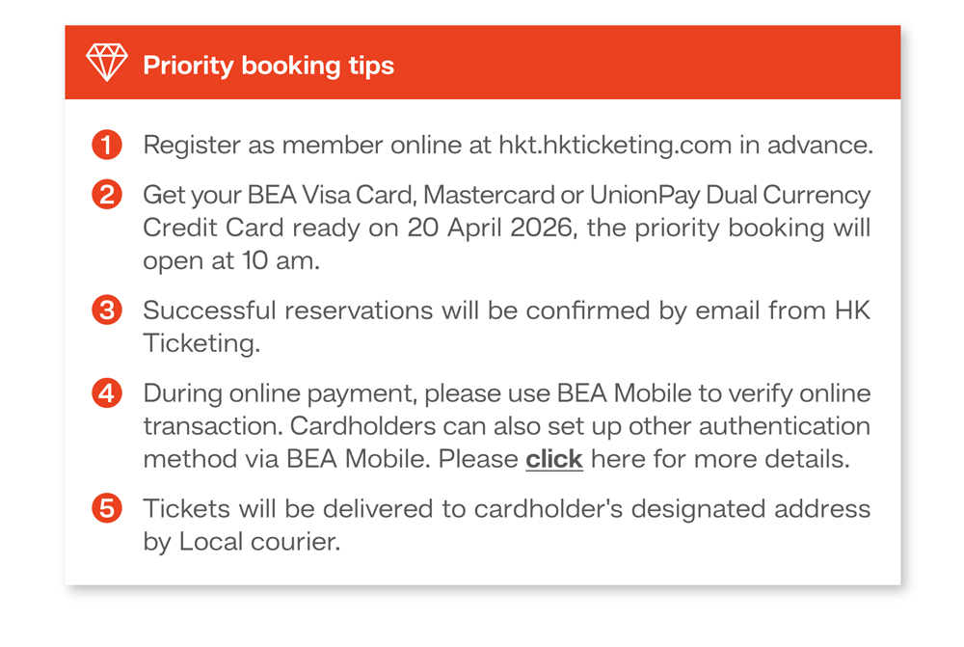Image resolution: width=964 pixels, height=647 pixels.
Task: Click "Ticketing." on tip three's second line
Action: pos(201,344)
